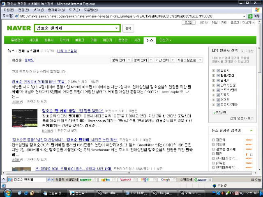Open the 파일(F) menu
Viewport: 263px width, 197px height.
(9, 10)
